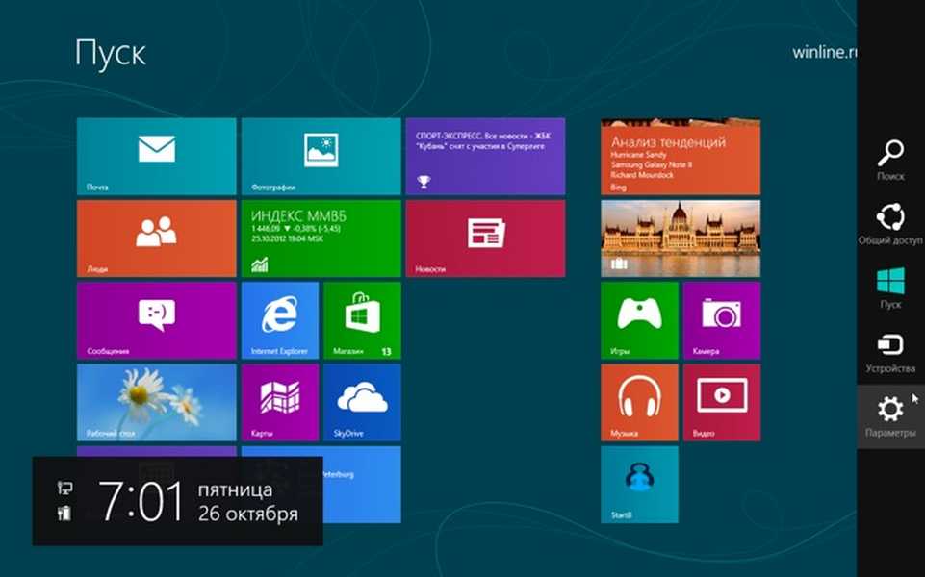Open the Люди people tile
The image size is (925, 577).
point(156,238)
